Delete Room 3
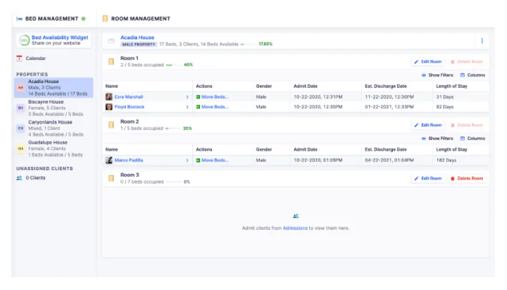The width and height of the screenshot is (507, 290). (x=467, y=178)
